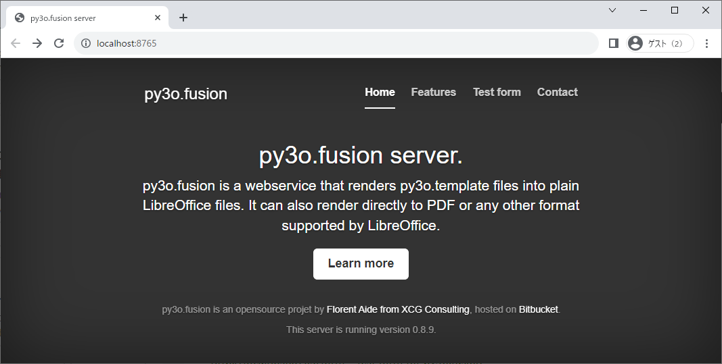Open the Contact nav item
Viewport: 722px width, 364px height.
pyautogui.click(x=557, y=93)
